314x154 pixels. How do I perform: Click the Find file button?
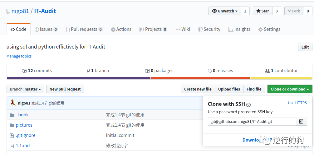coord(254,89)
